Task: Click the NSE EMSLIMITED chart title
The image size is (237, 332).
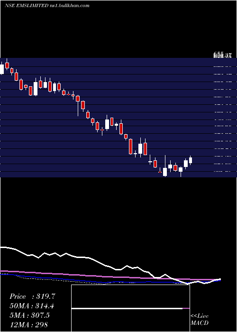Action: click(x=47, y=6)
